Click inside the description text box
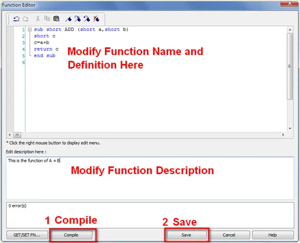300x243 pixels. 150,178
